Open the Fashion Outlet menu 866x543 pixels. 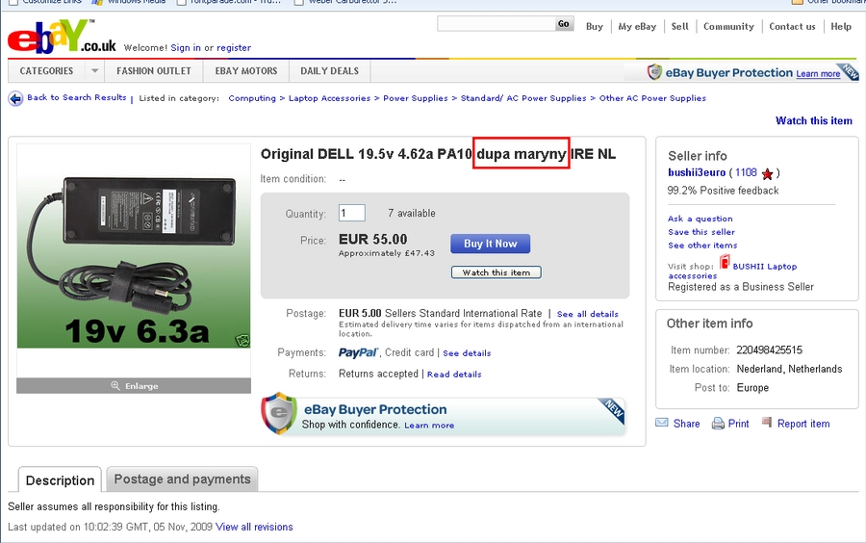click(154, 71)
